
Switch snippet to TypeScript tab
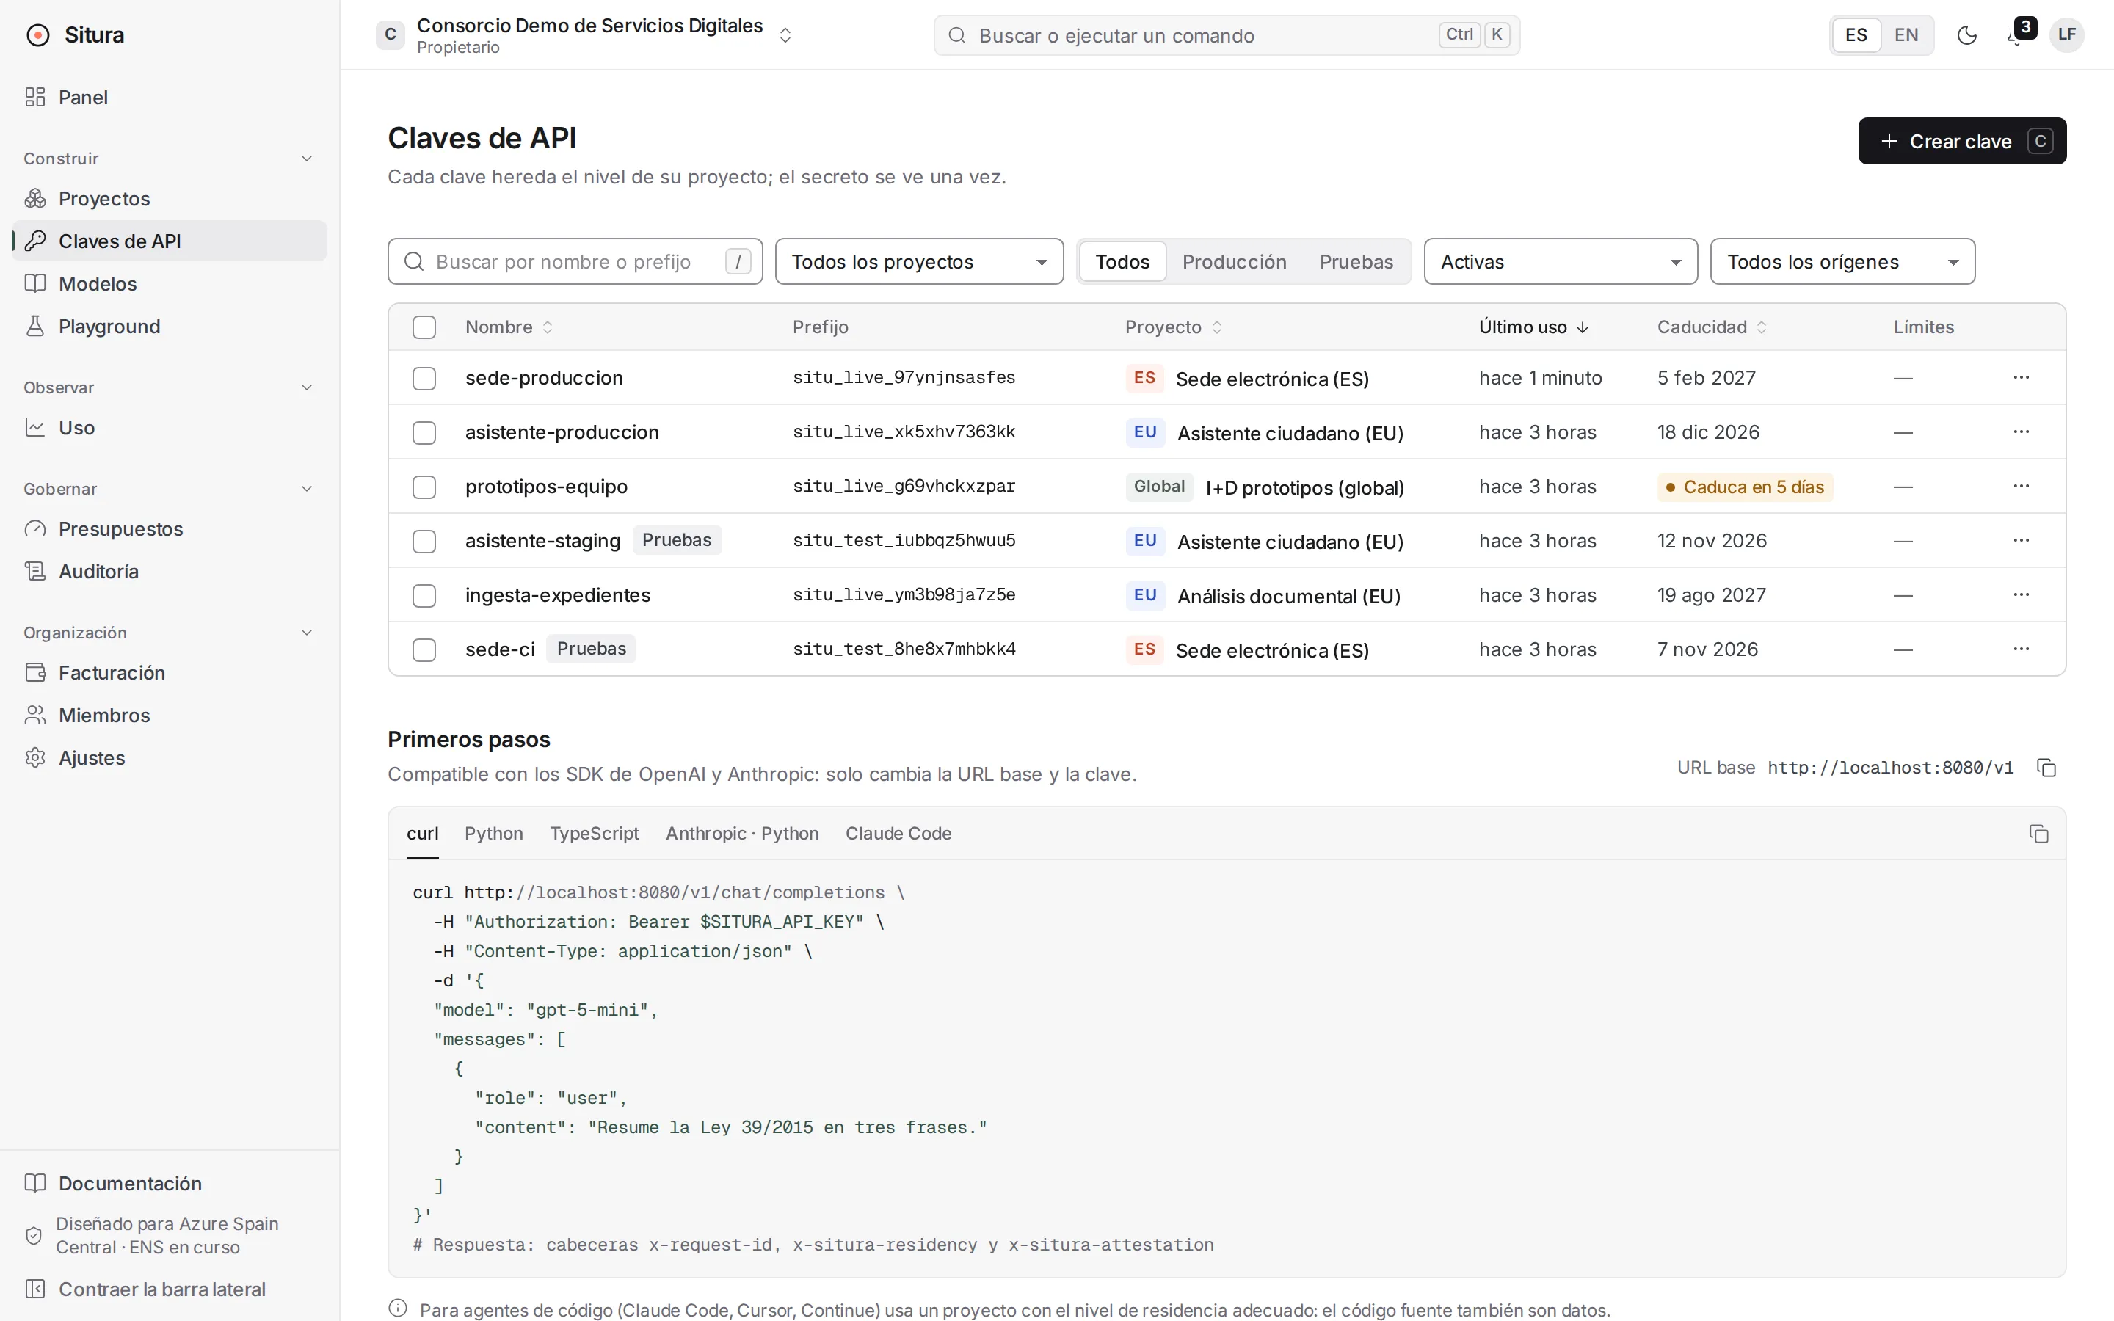tap(594, 834)
